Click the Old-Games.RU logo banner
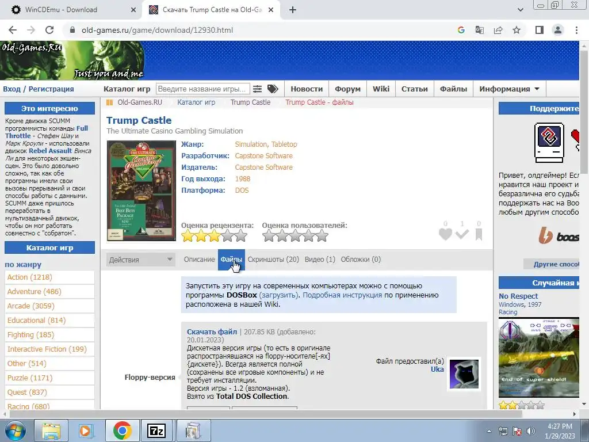The height and width of the screenshot is (442, 589). pyautogui.click(x=72, y=60)
